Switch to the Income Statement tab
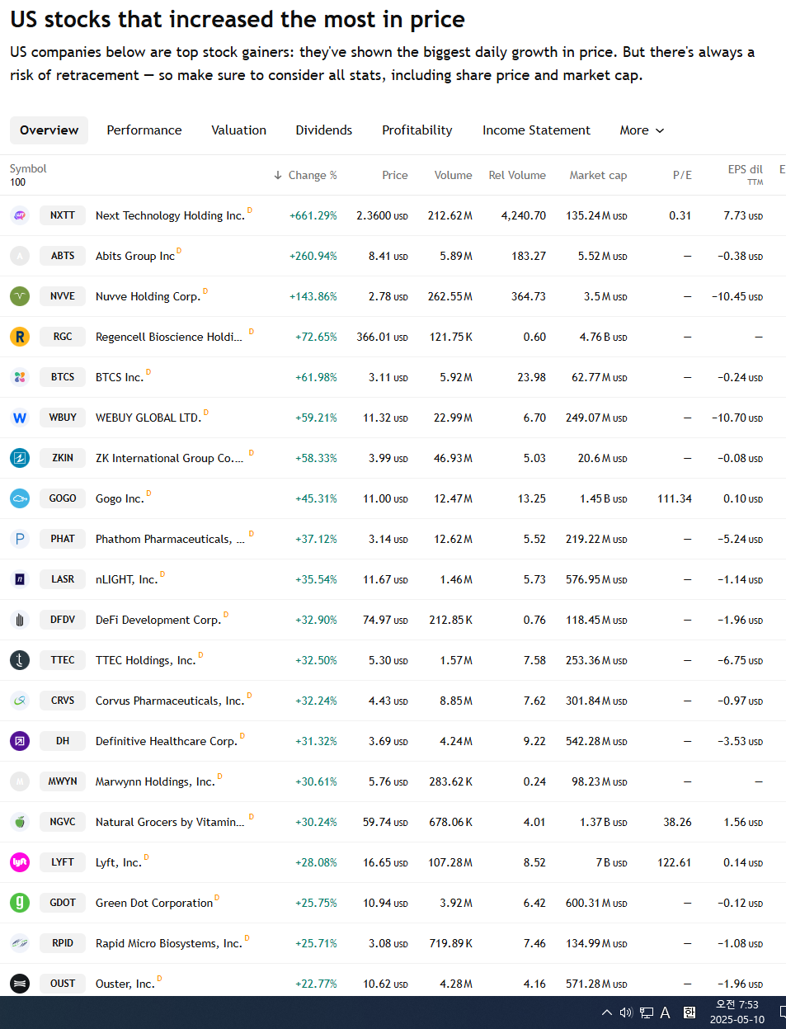 [x=537, y=130]
